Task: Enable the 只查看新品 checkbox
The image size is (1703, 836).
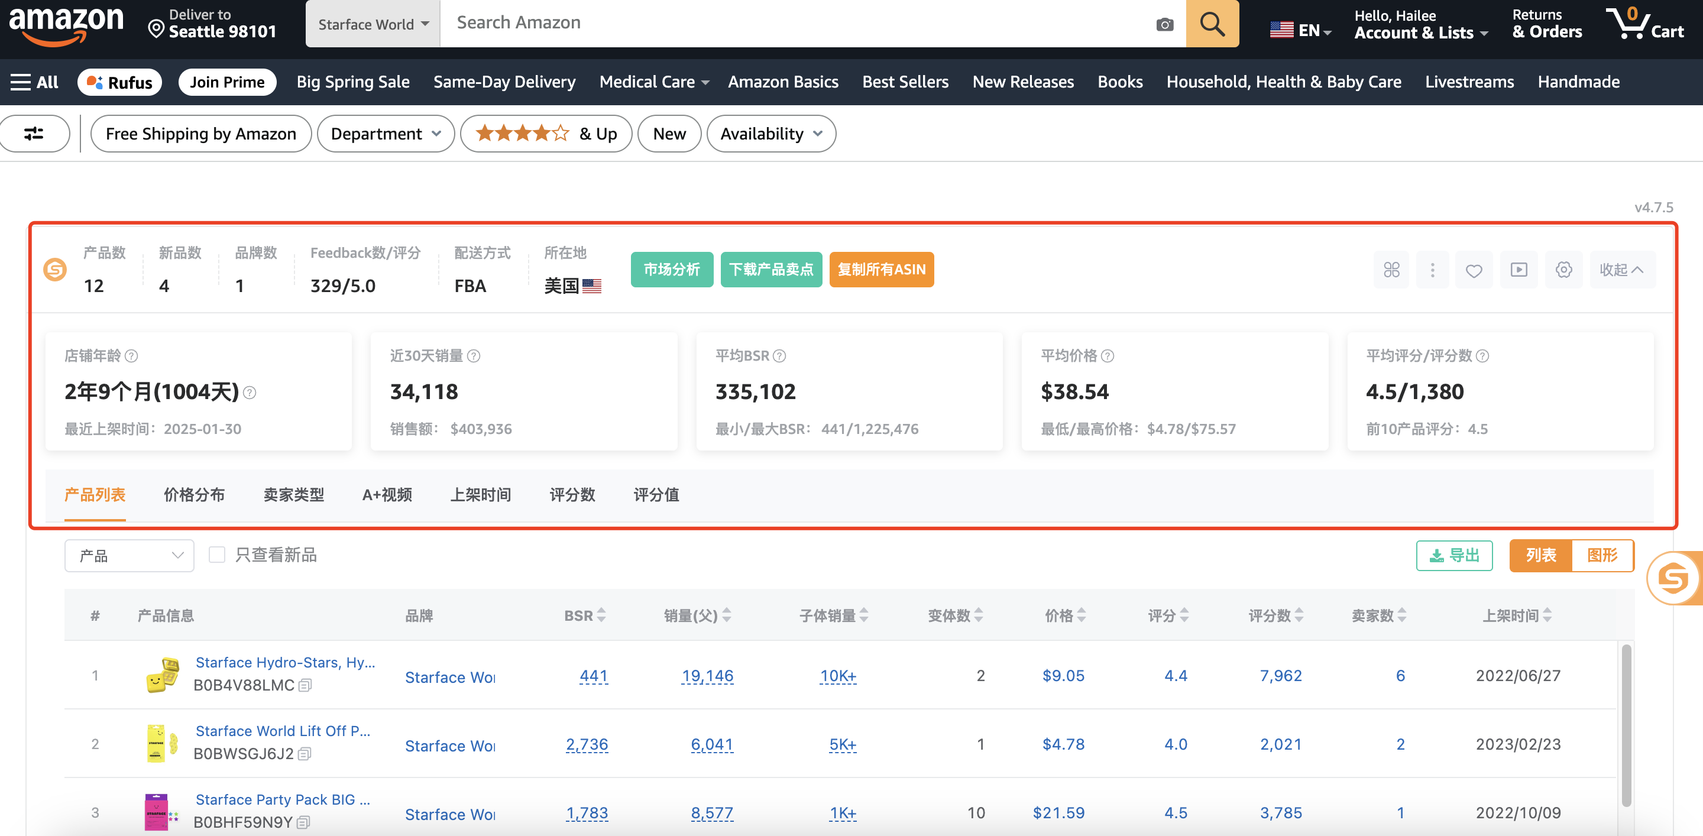Action: pyautogui.click(x=217, y=555)
